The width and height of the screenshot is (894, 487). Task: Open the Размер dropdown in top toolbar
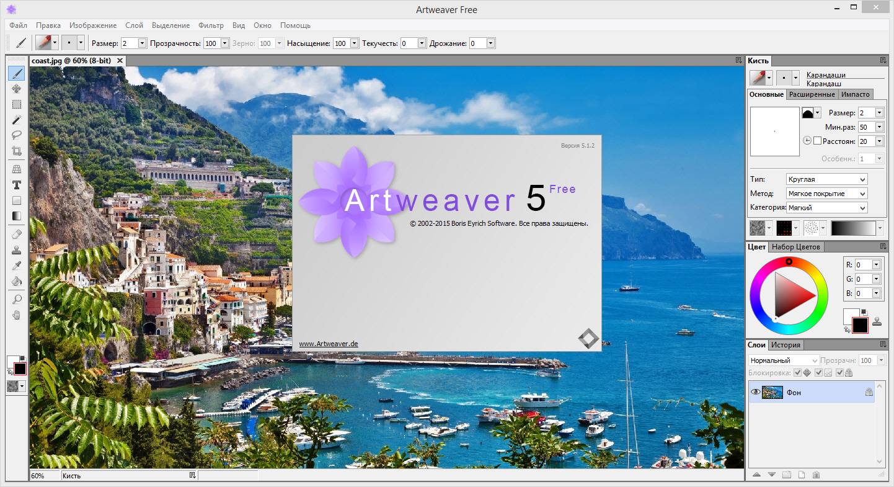tap(142, 43)
